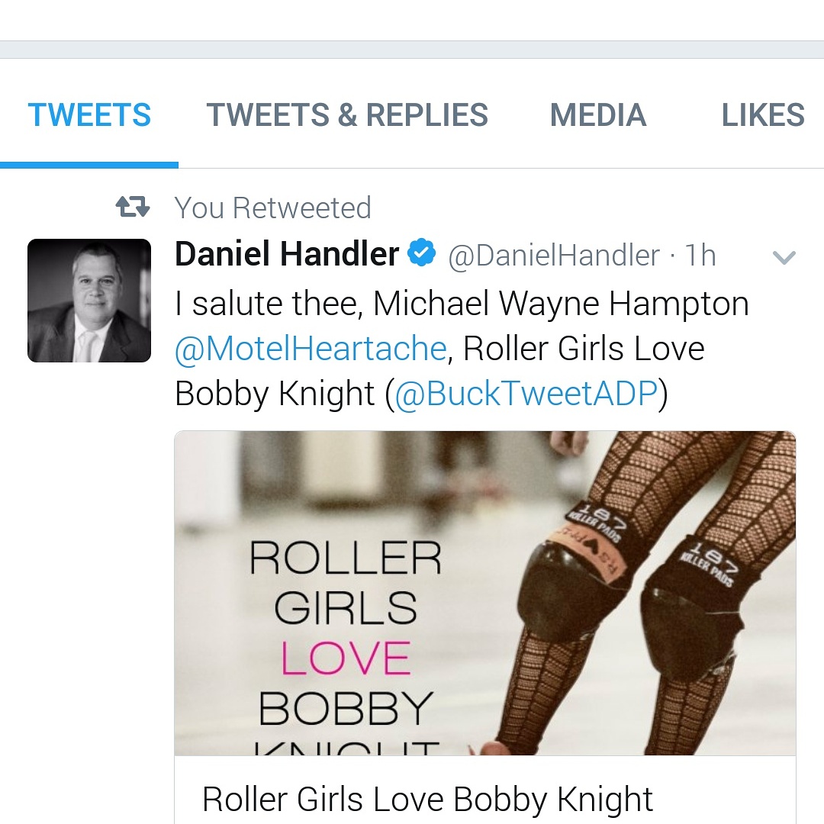The image size is (824, 824).
Task: Open the Tweets & Replies tab
Action: tap(347, 115)
